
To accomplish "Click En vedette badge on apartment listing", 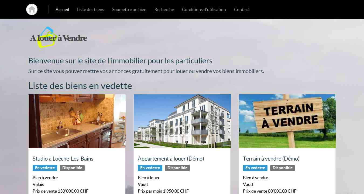I will (x=150, y=168).
